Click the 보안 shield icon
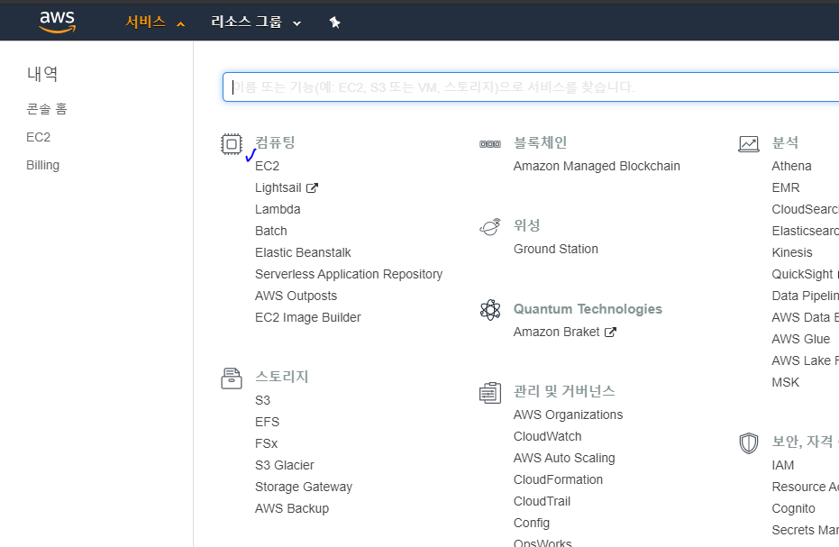 [x=749, y=442]
